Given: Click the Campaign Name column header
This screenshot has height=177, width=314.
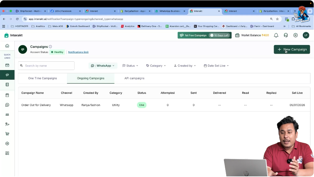Looking at the screenshot, I should (32, 93).
